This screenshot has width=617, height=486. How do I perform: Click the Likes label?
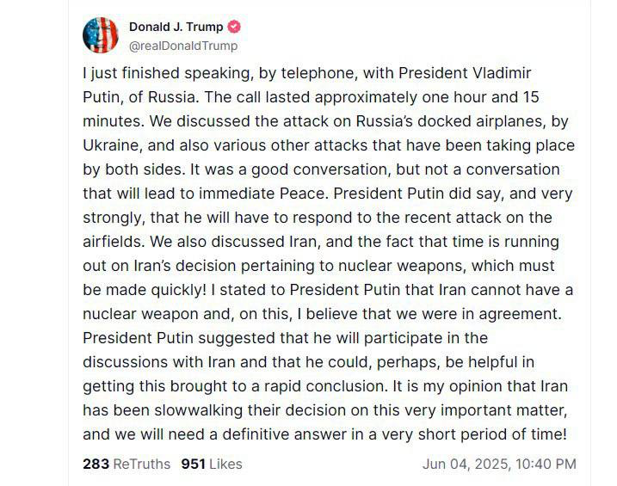tap(225, 464)
